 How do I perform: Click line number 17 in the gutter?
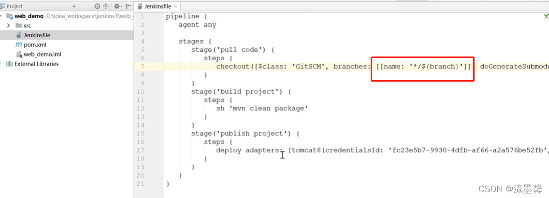141,150
